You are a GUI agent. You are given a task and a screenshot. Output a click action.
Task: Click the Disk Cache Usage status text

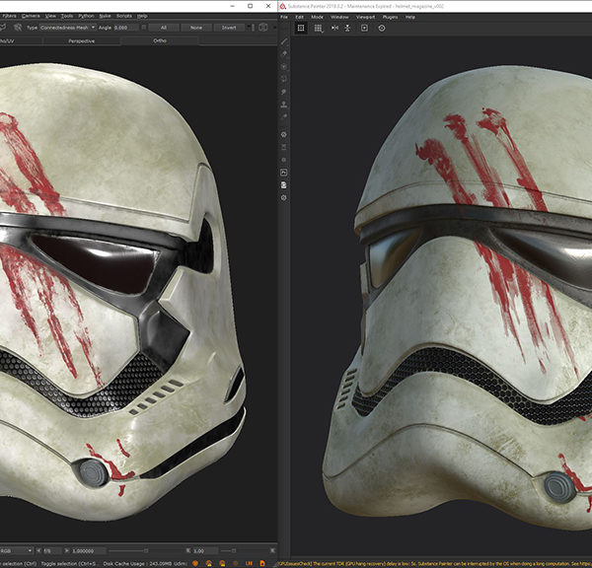145,563
